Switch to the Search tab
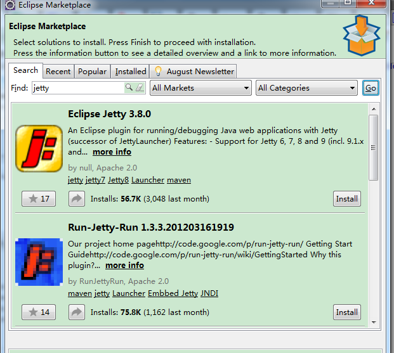Image resolution: width=394 pixels, height=353 pixels. point(25,70)
